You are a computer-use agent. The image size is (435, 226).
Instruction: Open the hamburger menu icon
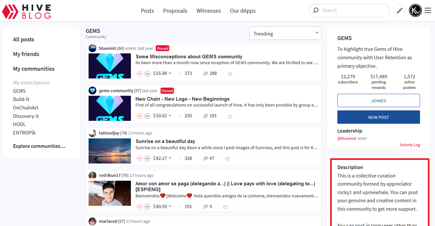pyautogui.click(x=428, y=11)
